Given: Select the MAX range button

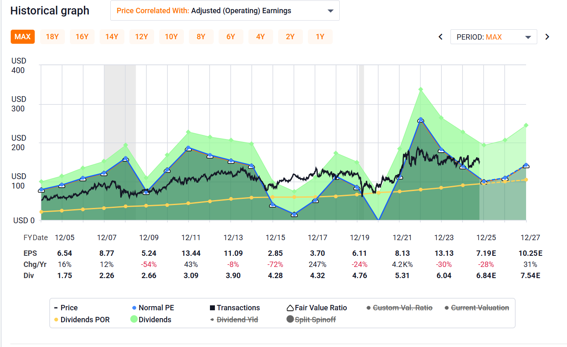Looking at the screenshot, I should tap(22, 37).
